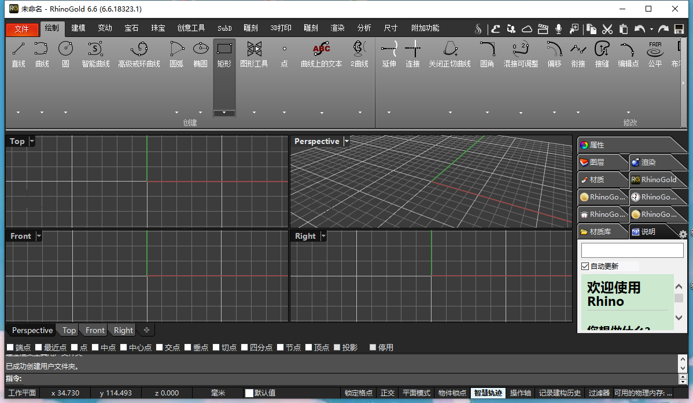Select the 关闭正切曲线 tool

point(449,54)
